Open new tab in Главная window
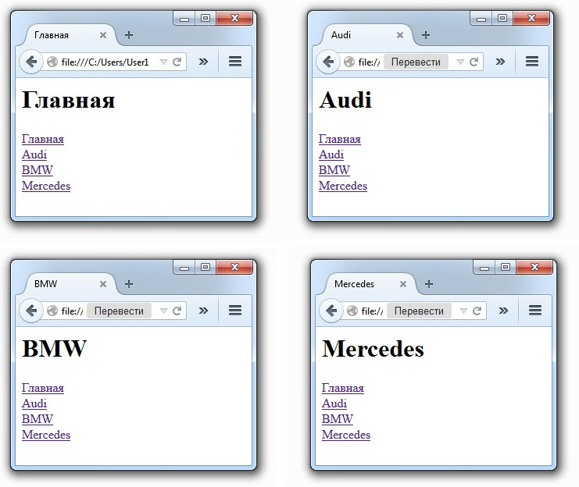This screenshot has height=487, width=579. pyautogui.click(x=128, y=35)
